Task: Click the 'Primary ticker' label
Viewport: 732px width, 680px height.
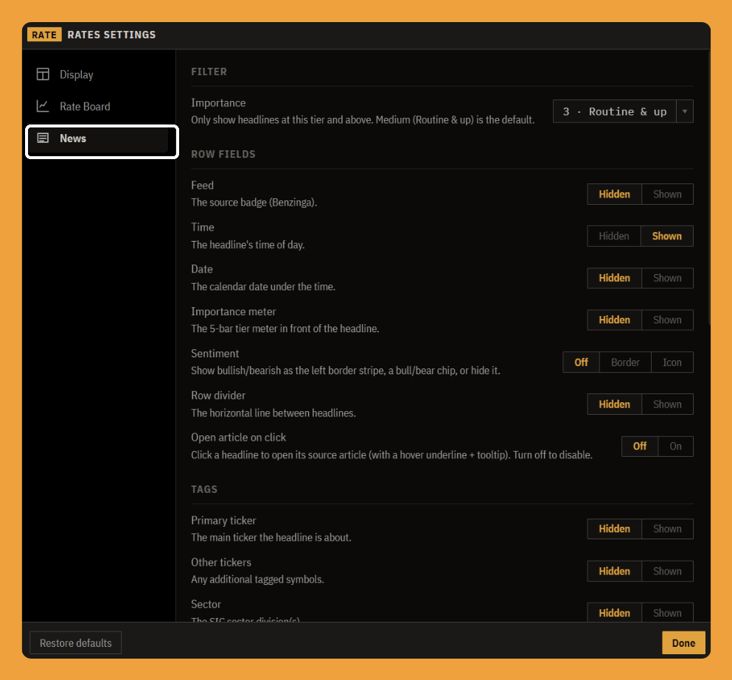Action: click(223, 520)
